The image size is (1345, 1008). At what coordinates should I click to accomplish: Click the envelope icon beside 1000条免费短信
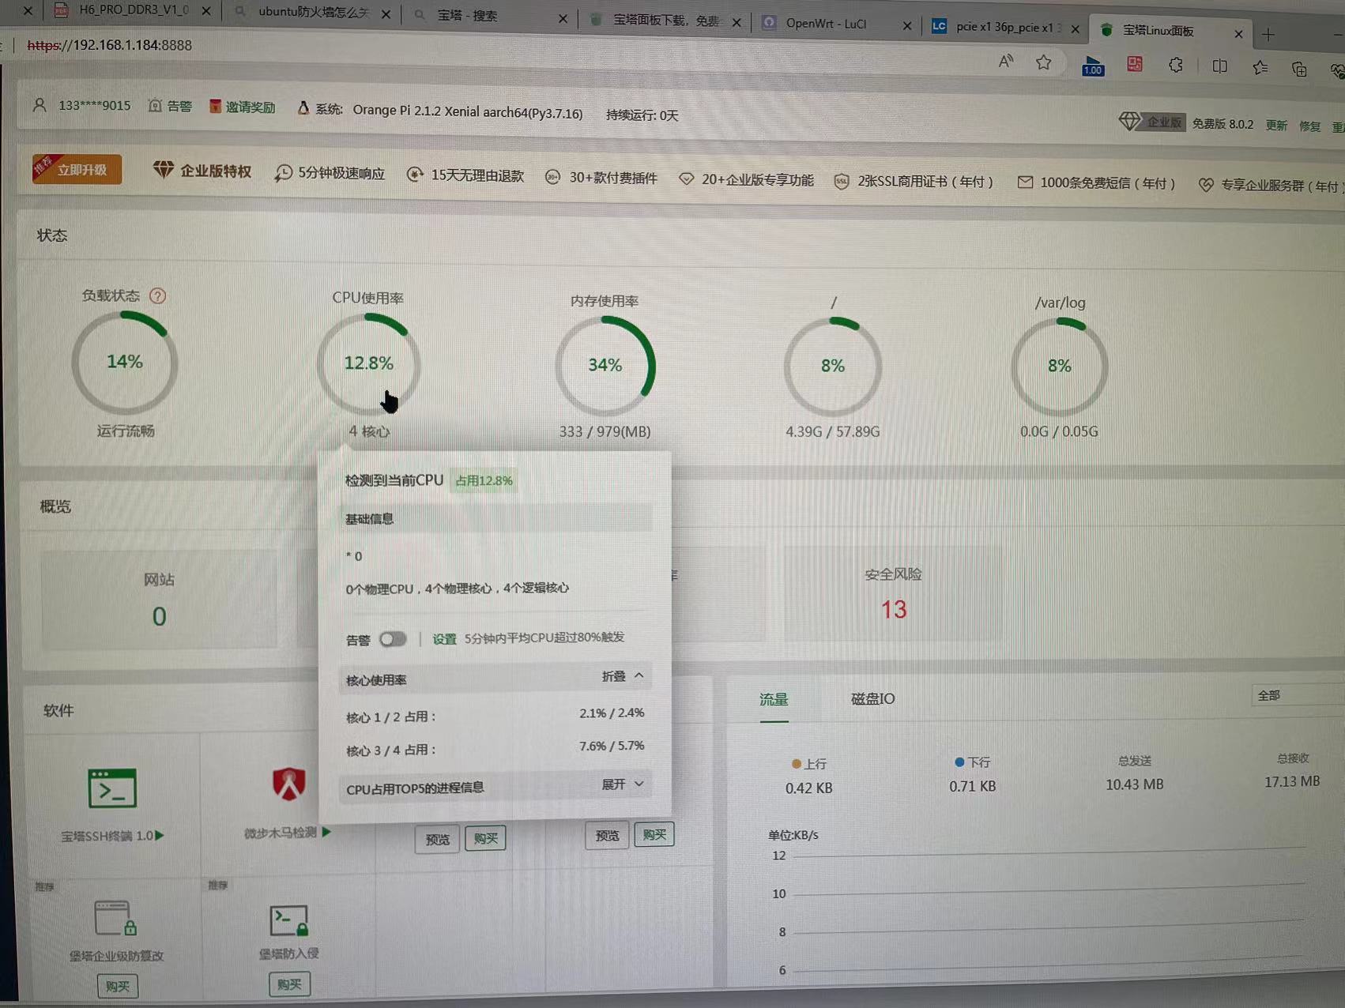(x=1025, y=182)
